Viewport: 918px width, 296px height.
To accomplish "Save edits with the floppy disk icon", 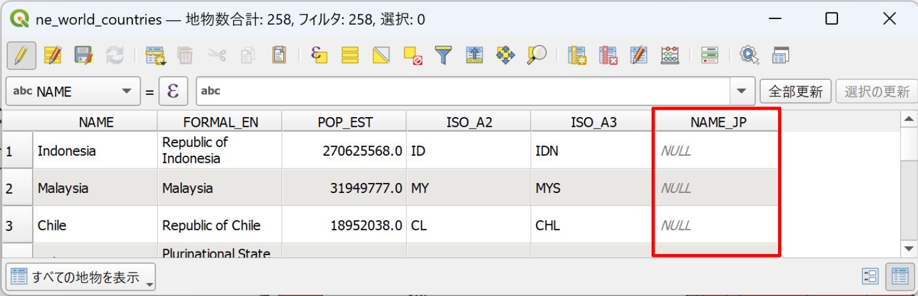I will tap(84, 56).
